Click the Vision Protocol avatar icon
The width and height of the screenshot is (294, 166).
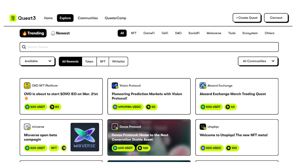(x=115, y=86)
